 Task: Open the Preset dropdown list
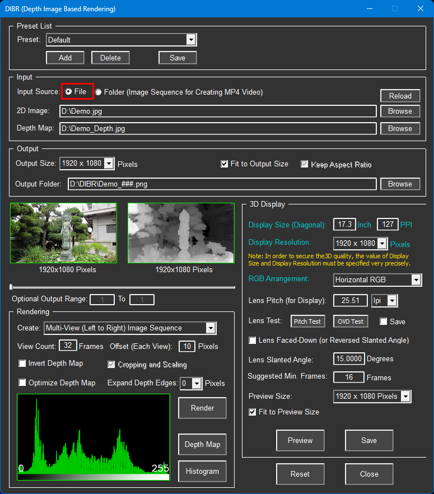(x=191, y=40)
